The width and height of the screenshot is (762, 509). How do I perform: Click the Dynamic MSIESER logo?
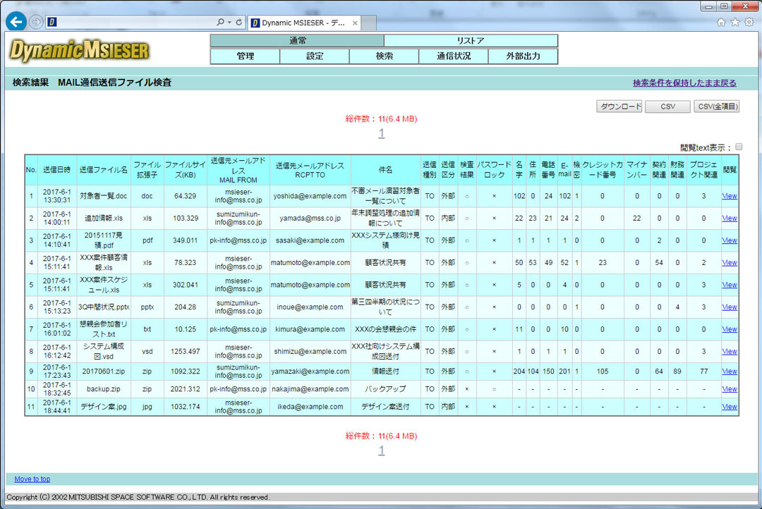[79, 51]
